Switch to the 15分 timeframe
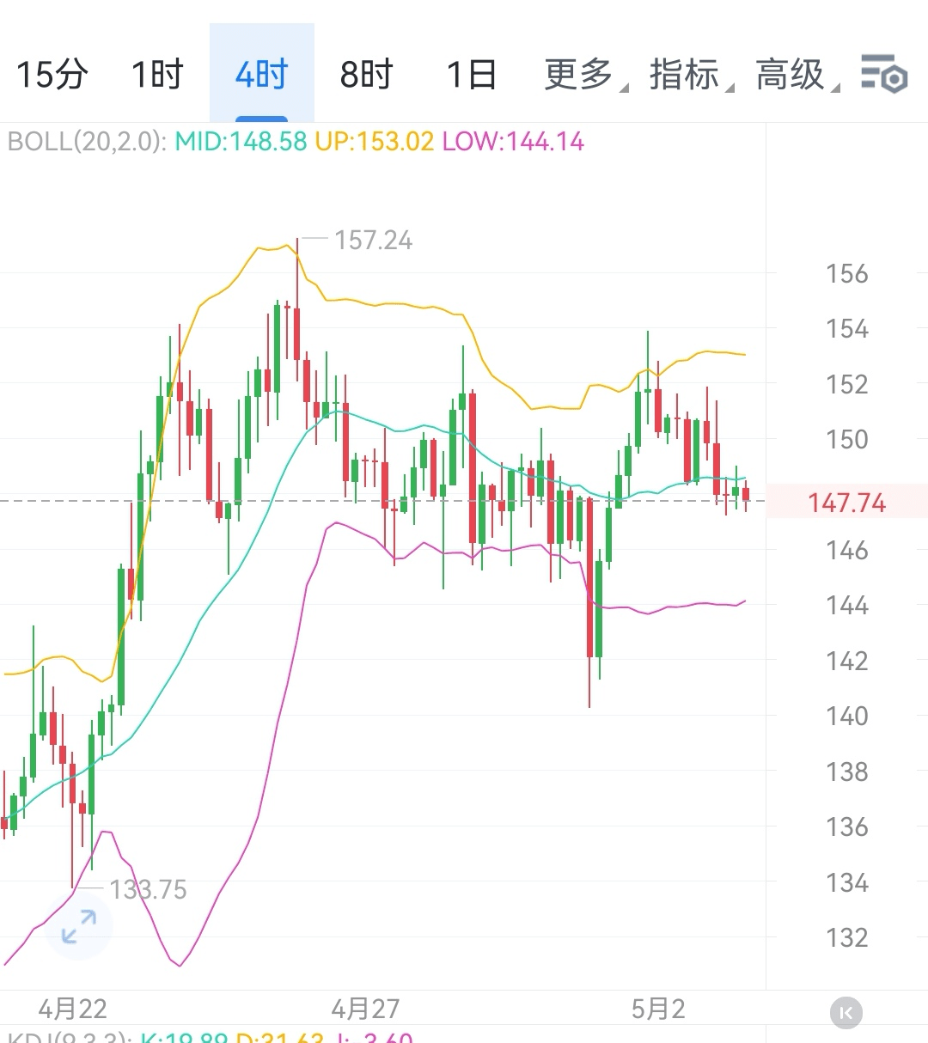This screenshot has height=1043, width=928. pos(52,75)
